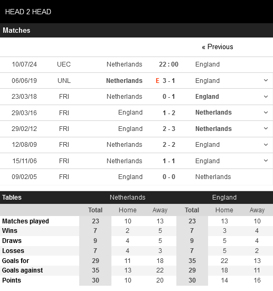Click England in the 23/03/18 match
Image resolution: width=273 pixels, height=291 pixels.
point(207,97)
